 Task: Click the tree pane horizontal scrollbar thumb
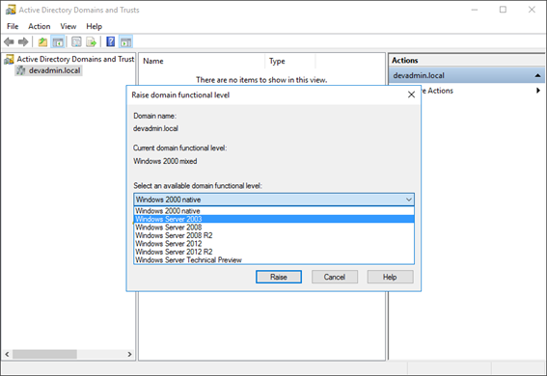point(44,354)
